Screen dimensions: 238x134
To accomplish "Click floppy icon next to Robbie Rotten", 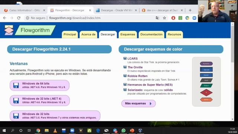I will click(x=125, y=76).
